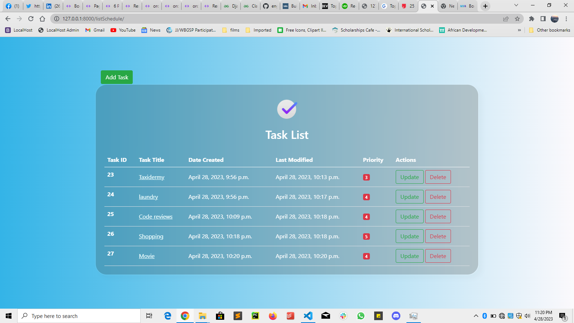Open the YouTube bookmark
The height and width of the screenshot is (323, 574).
click(x=123, y=30)
